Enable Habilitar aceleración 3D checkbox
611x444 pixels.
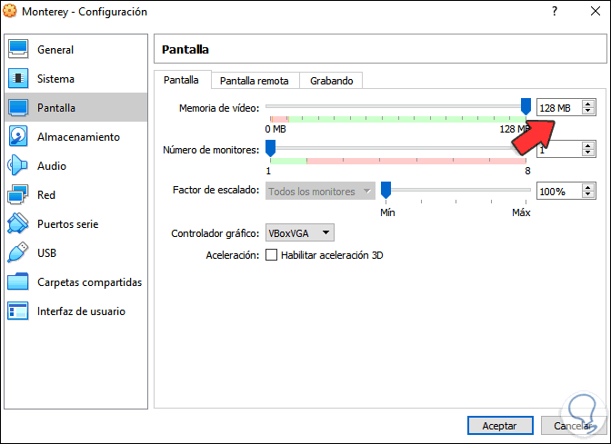tap(271, 255)
